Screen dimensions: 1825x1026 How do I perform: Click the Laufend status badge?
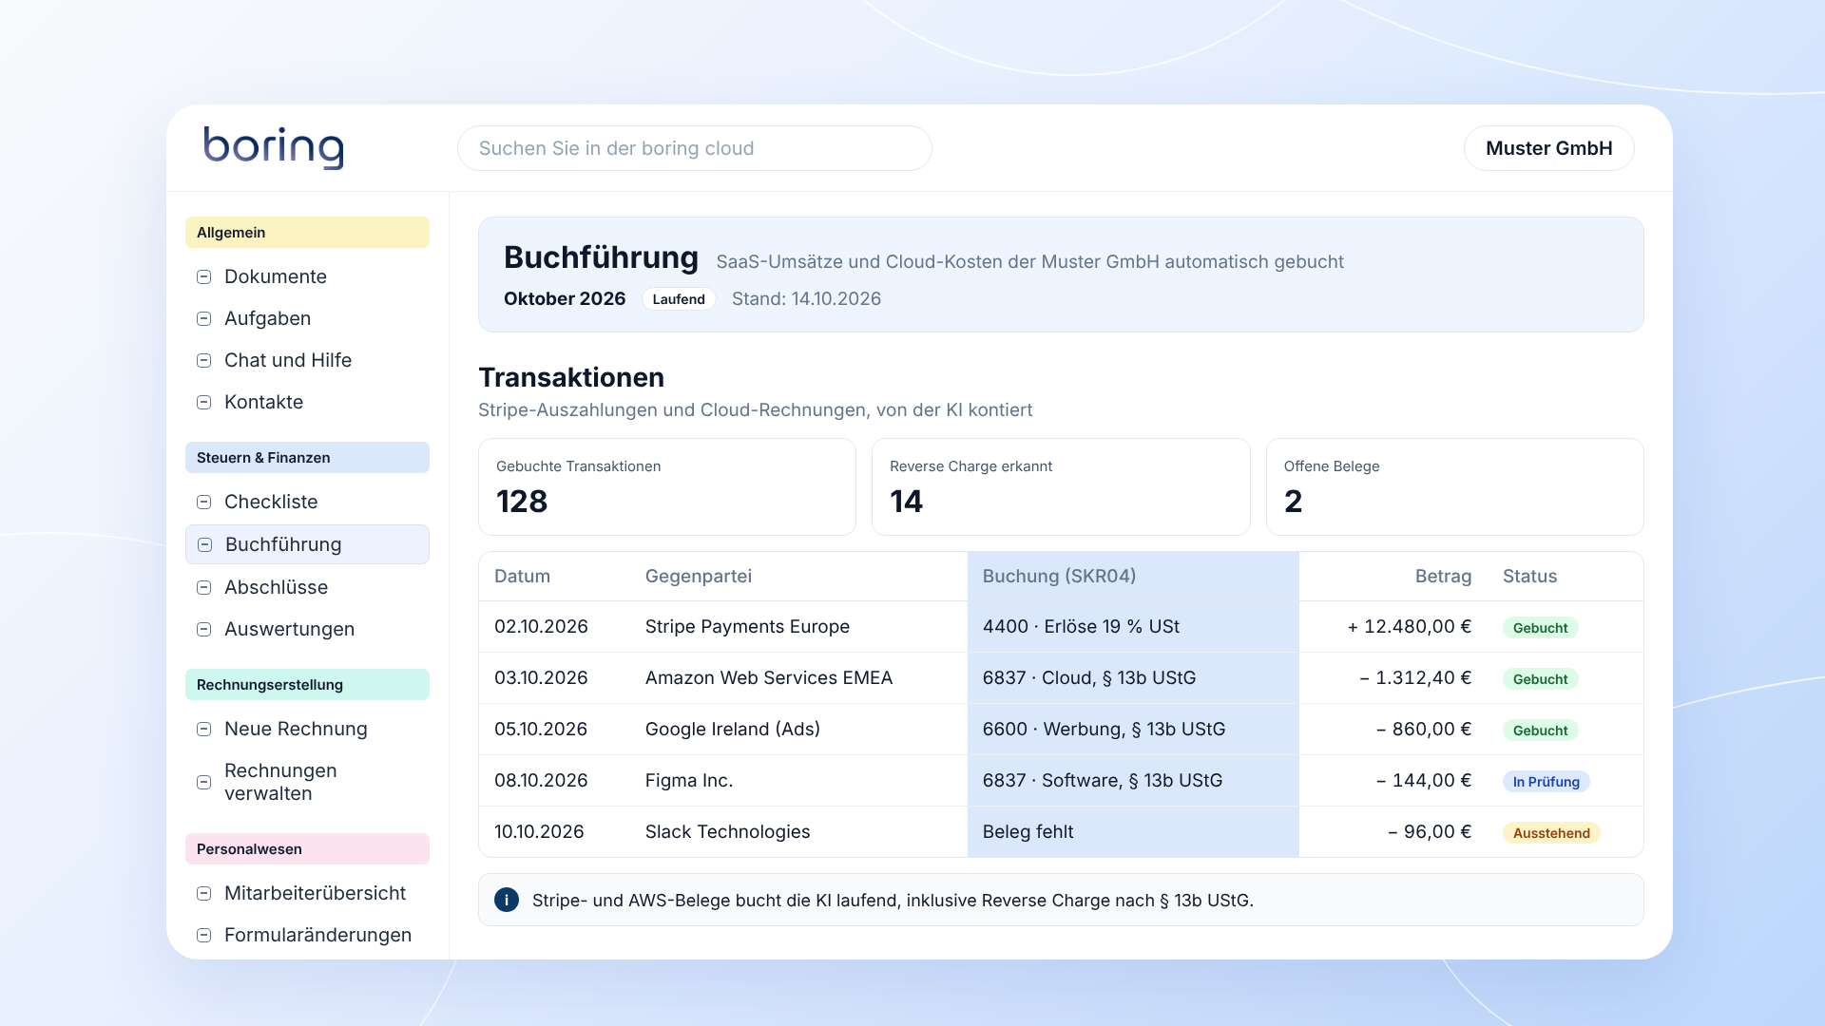click(679, 299)
